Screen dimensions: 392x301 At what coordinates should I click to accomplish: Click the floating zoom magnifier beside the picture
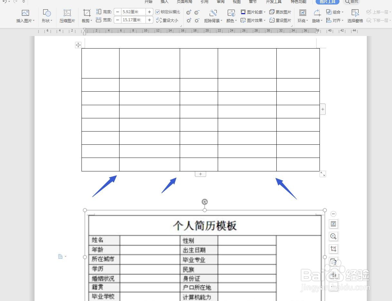click(x=333, y=236)
